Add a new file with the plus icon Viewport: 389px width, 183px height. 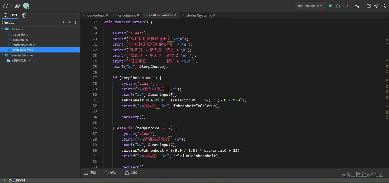click(x=76, y=22)
